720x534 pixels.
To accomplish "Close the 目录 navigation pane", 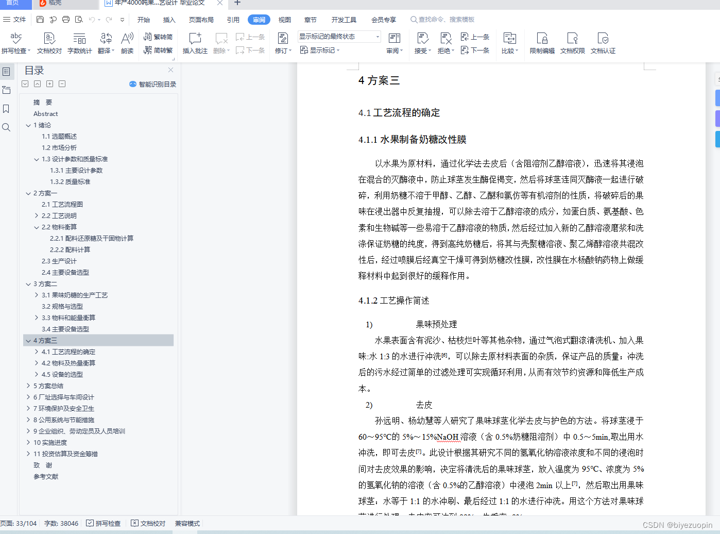I will (170, 70).
